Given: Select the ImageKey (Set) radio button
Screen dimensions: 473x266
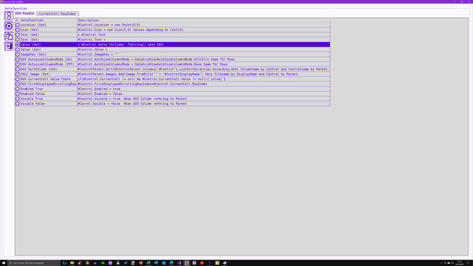Looking at the screenshot, I should 17,54.
